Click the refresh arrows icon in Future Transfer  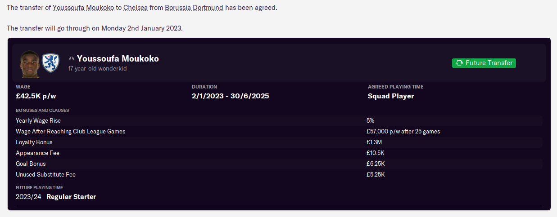tap(459, 63)
